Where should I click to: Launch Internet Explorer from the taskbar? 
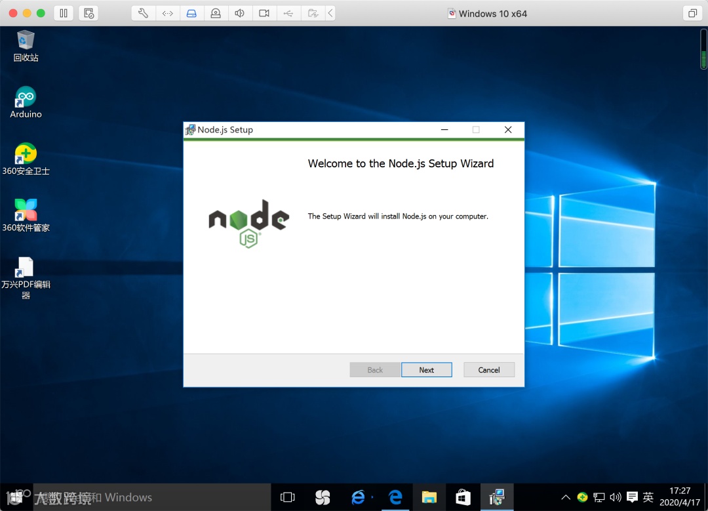pos(358,497)
